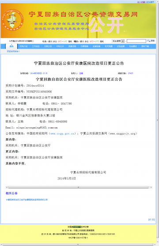Open the search category dropdown
The height and width of the screenshot is (246, 159).
coord(118,41)
